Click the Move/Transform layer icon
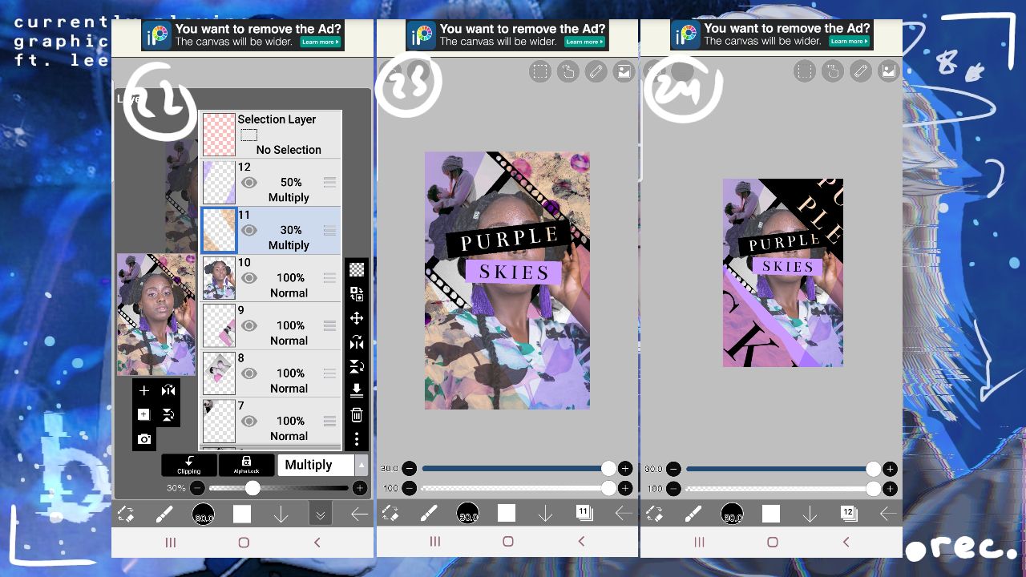 point(357,318)
